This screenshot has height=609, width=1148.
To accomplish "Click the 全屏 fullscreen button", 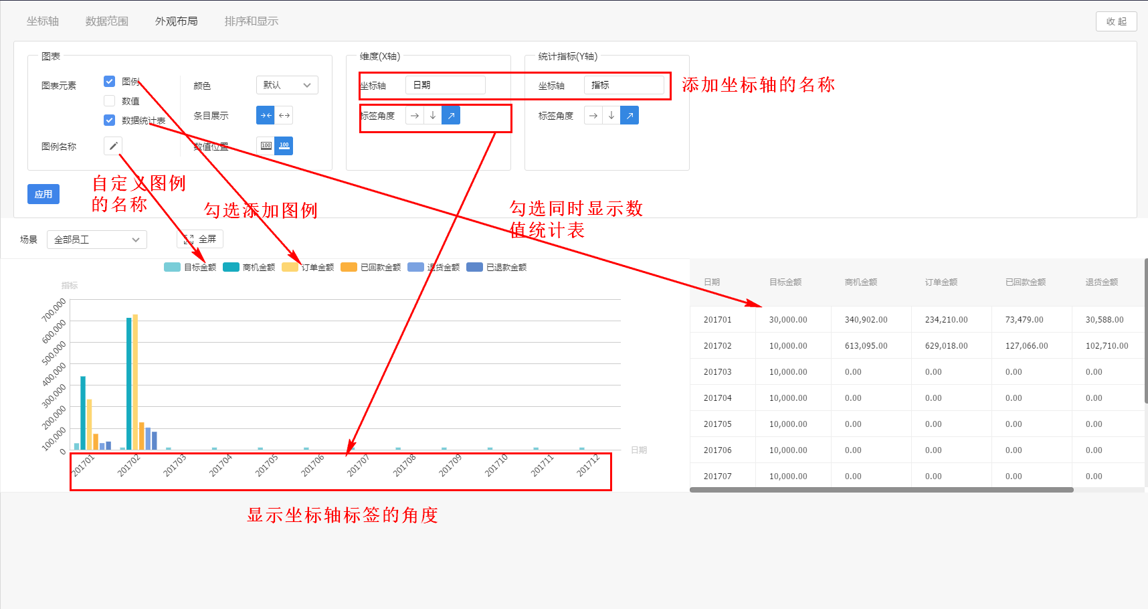I will click(200, 239).
